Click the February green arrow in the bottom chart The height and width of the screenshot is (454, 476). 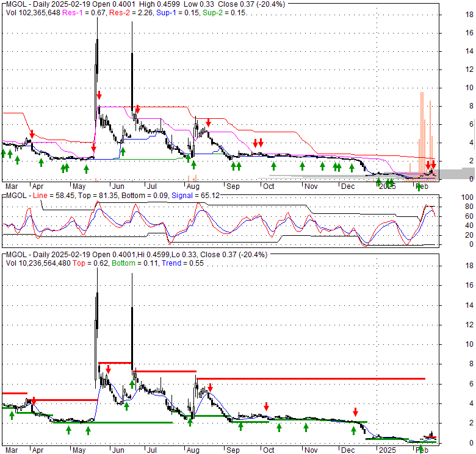pos(420,449)
